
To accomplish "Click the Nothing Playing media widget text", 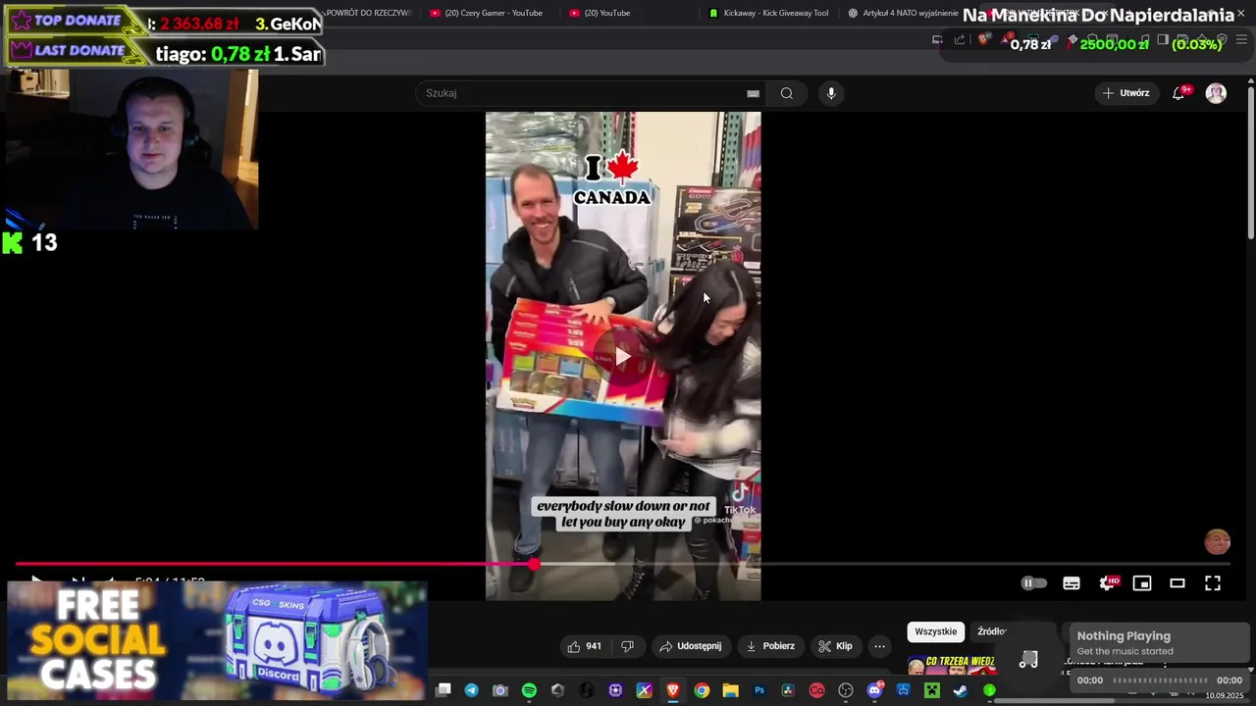I will click(1124, 636).
